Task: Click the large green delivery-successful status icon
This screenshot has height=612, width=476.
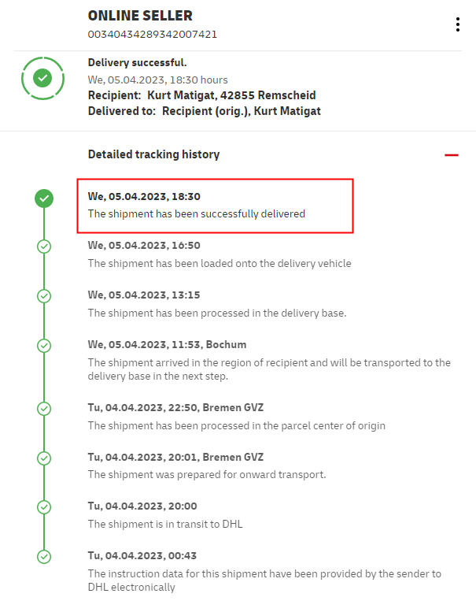Action: pos(43,78)
